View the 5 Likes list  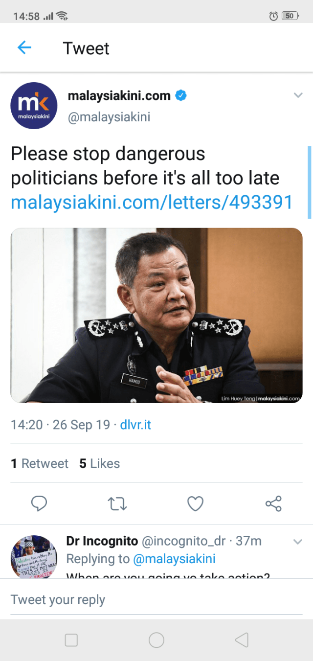(100, 463)
